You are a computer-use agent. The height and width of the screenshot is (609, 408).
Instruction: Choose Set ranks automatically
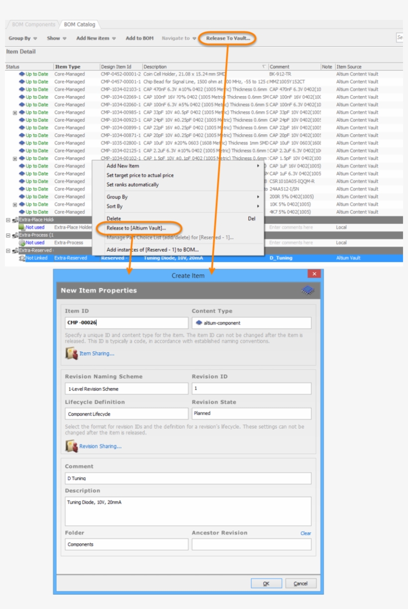(x=178, y=185)
